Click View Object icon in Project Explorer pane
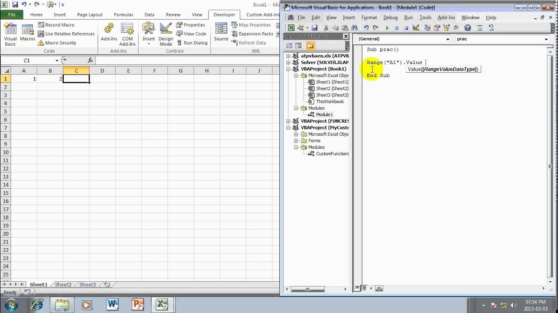Screen dimensions: 558x313 tap(299, 46)
